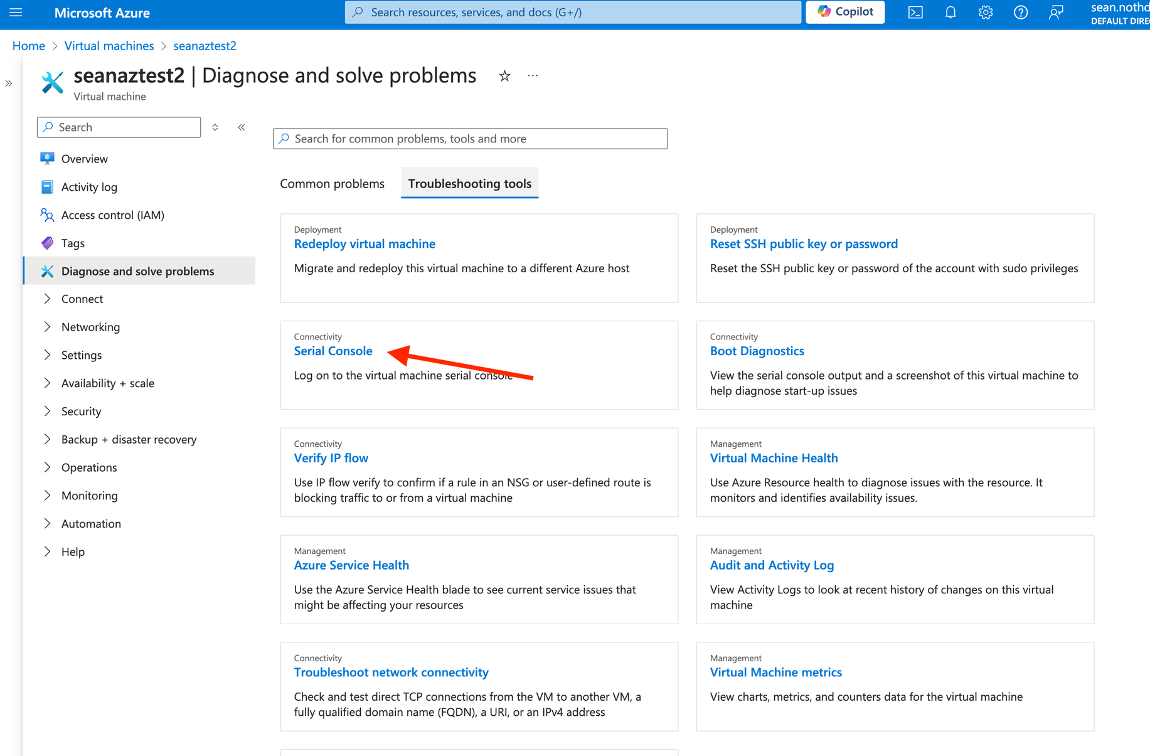The height and width of the screenshot is (756, 1150).
Task: Open portal settings gear
Action: (986, 13)
